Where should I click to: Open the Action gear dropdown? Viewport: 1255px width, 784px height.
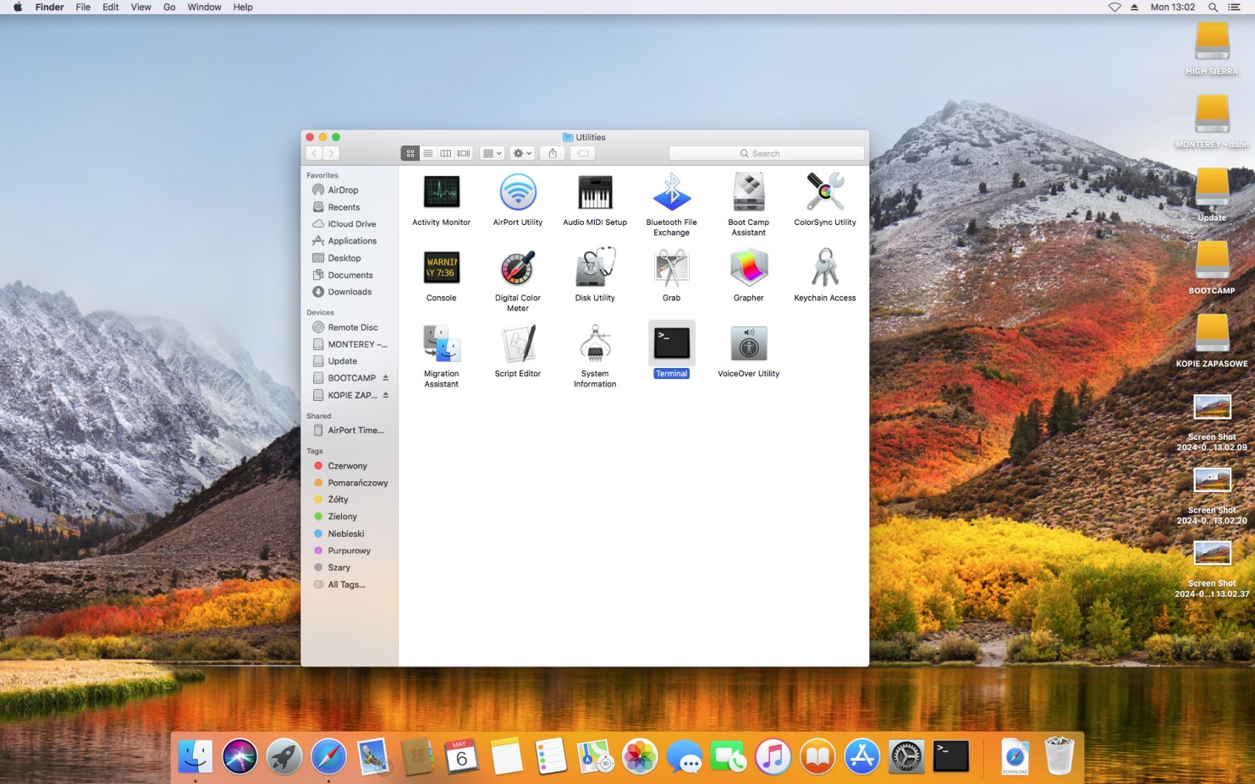click(522, 153)
